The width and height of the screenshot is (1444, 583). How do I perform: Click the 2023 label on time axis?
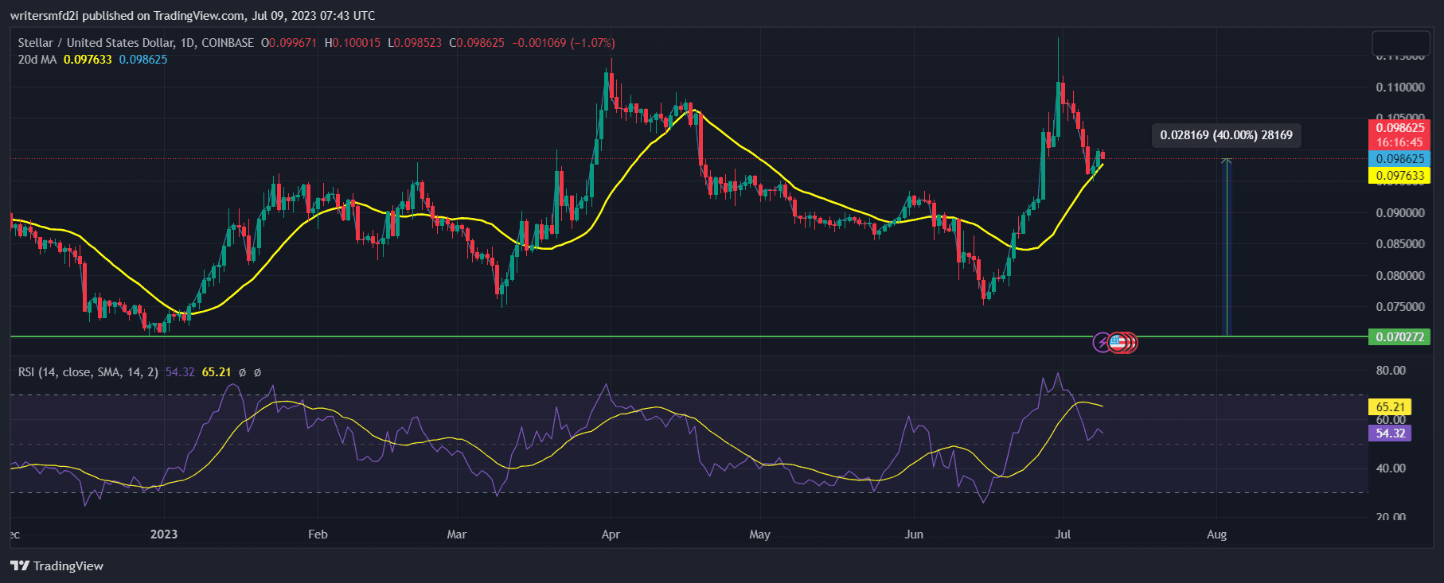click(x=164, y=534)
